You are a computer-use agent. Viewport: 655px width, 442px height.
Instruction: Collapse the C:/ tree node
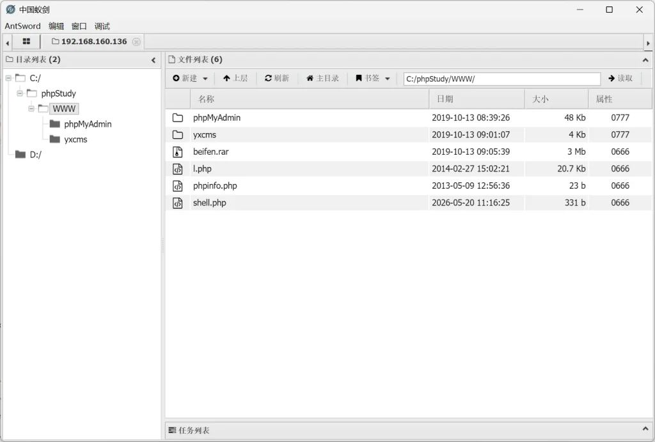[x=8, y=78]
